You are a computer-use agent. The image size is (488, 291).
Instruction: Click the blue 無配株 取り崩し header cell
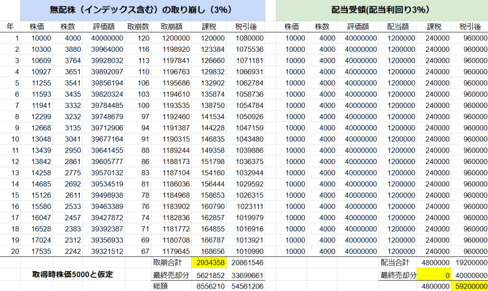pos(136,10)
